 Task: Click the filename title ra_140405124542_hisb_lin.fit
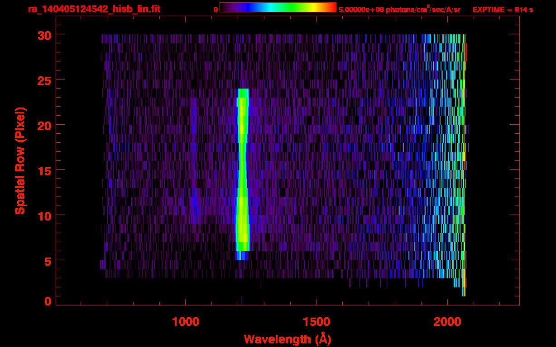[94, 9]
